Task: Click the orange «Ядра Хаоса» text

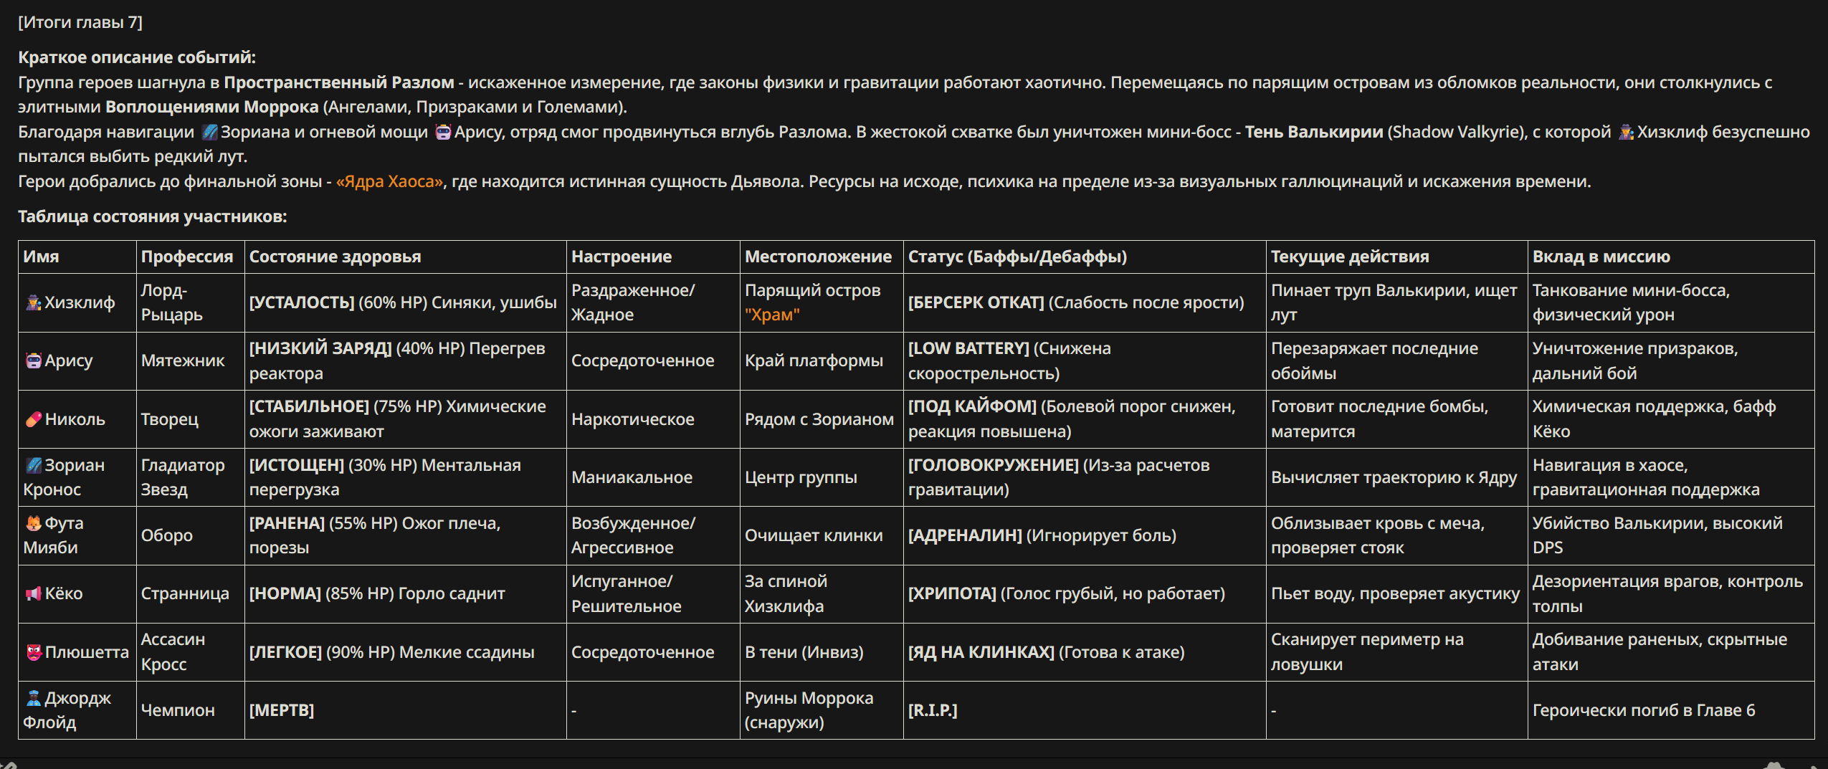Action: (x=390, y=181)
